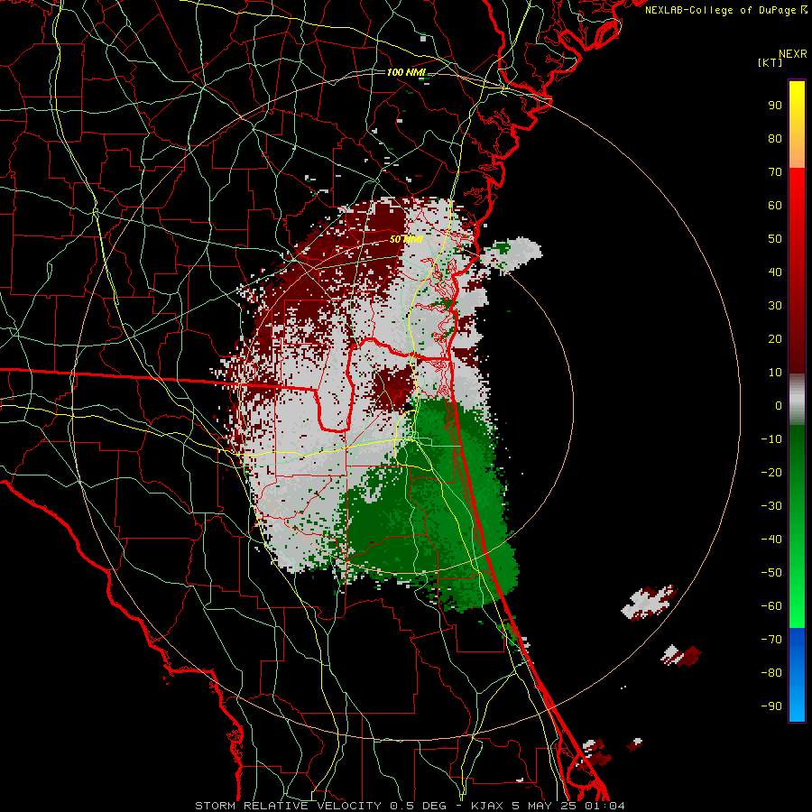Pick the -10 scale label
This screenshot has width=812, height=812.
771,439
